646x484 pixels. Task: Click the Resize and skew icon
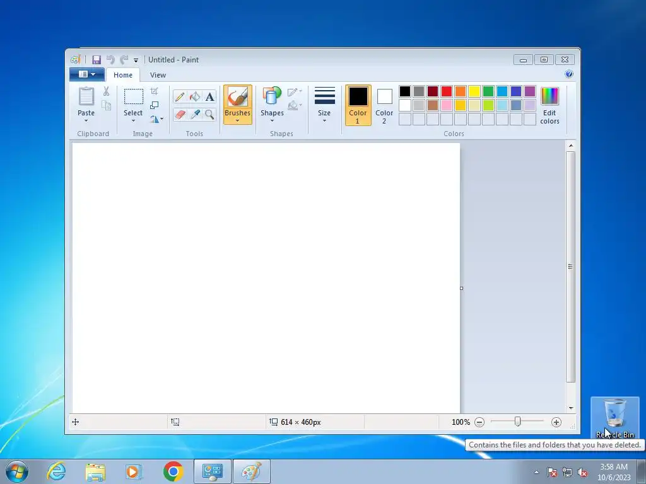pos(154,105)
